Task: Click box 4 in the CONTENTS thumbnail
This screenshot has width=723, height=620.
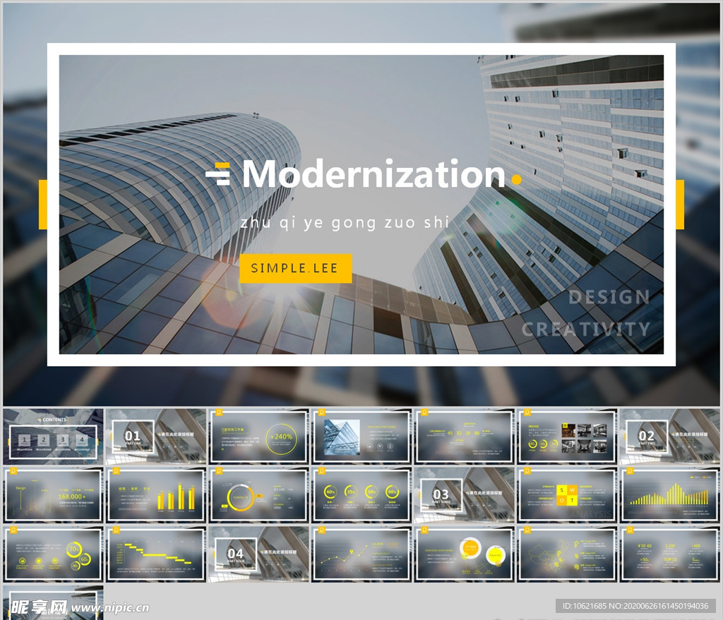Action: (82, 440)
